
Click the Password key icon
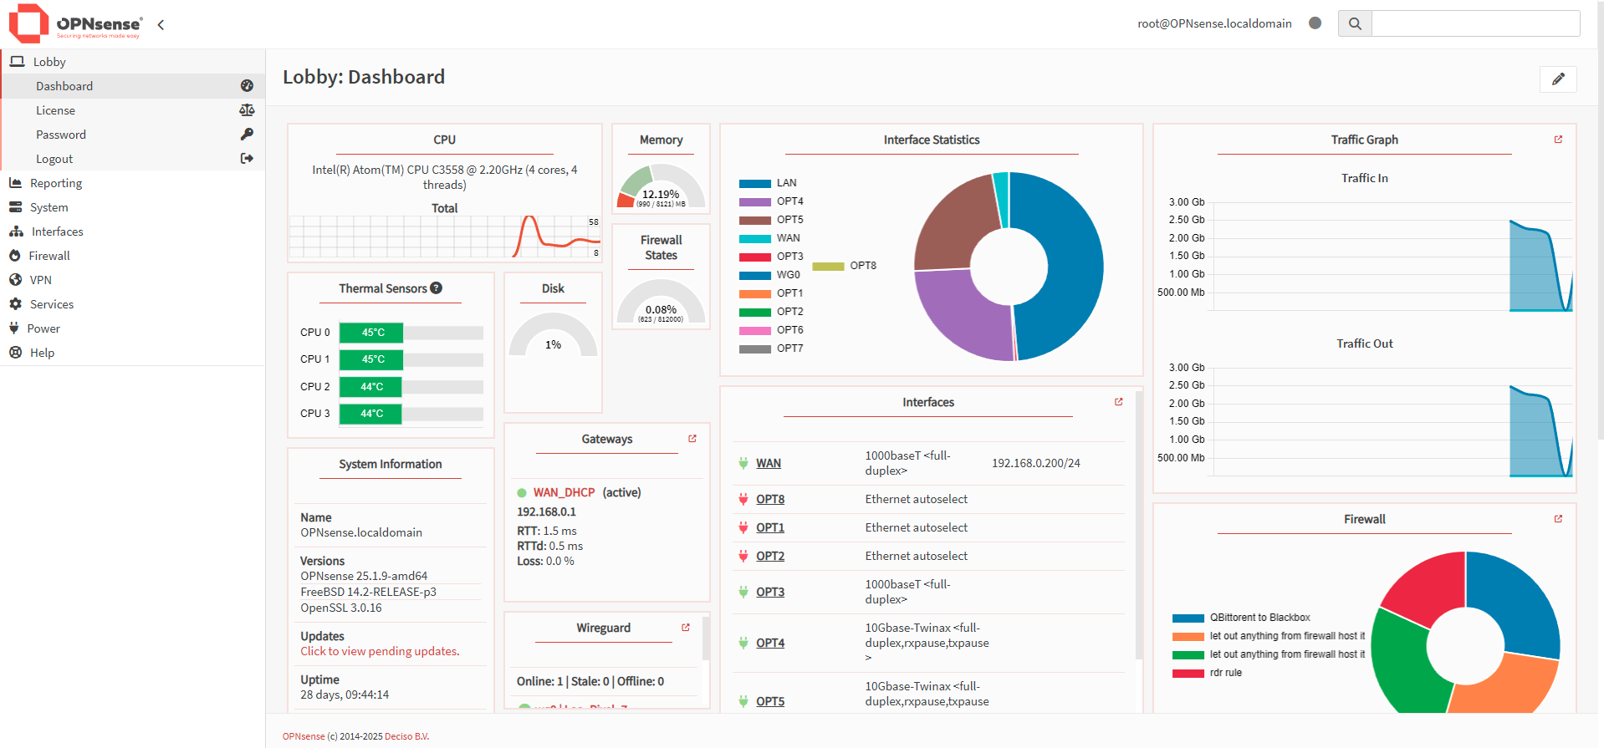pyautogui.click(x=247, y=135)
